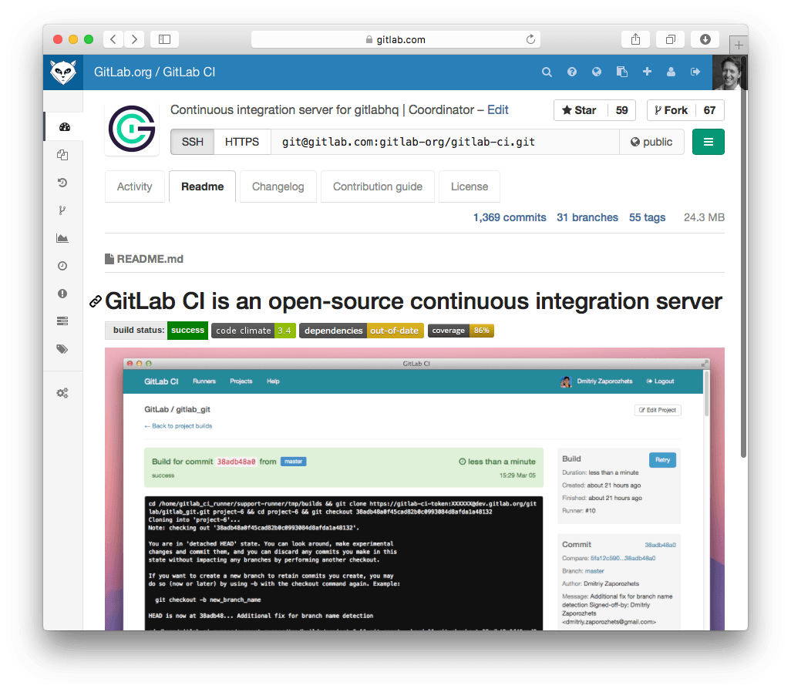Viewport: 791px width, 692px height.
Task: Open project settings gears icon in sidebar
Action: point(62,393)
